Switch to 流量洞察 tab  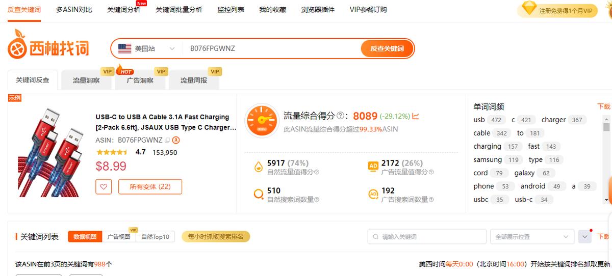point(86,80)
